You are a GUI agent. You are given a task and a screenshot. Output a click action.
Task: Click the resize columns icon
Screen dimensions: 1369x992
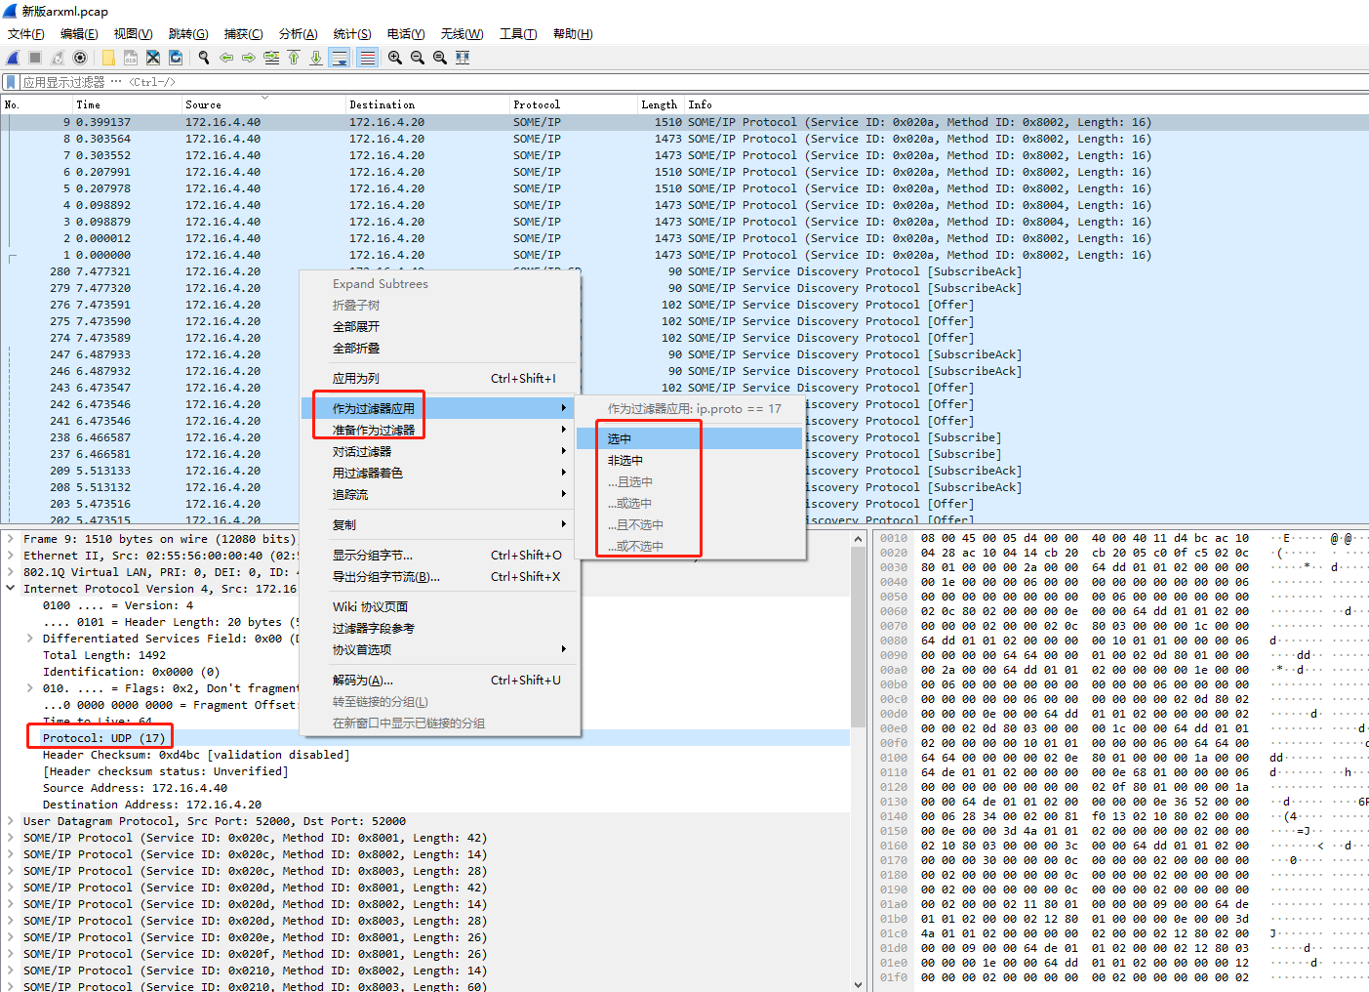point(463,58)
